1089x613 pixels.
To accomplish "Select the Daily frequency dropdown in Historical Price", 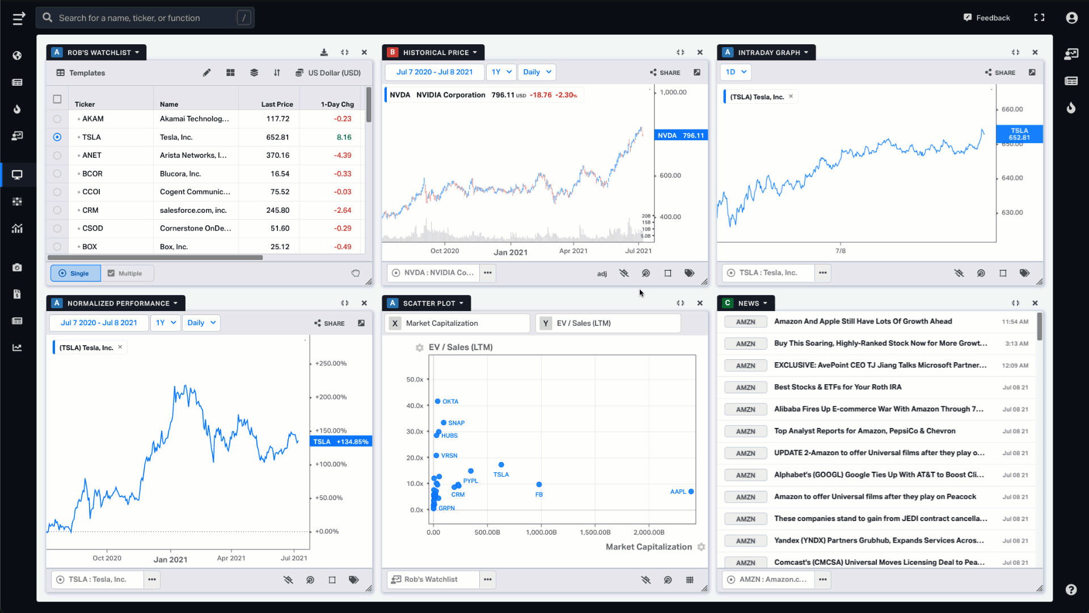I will pyautogui.click(x=536, y=72).
